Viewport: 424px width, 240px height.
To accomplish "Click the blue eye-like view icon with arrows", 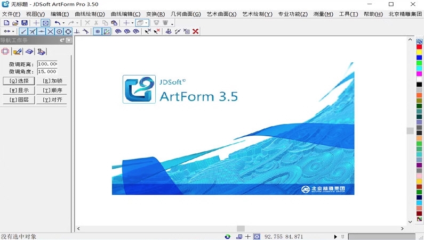I will point(169,31).
